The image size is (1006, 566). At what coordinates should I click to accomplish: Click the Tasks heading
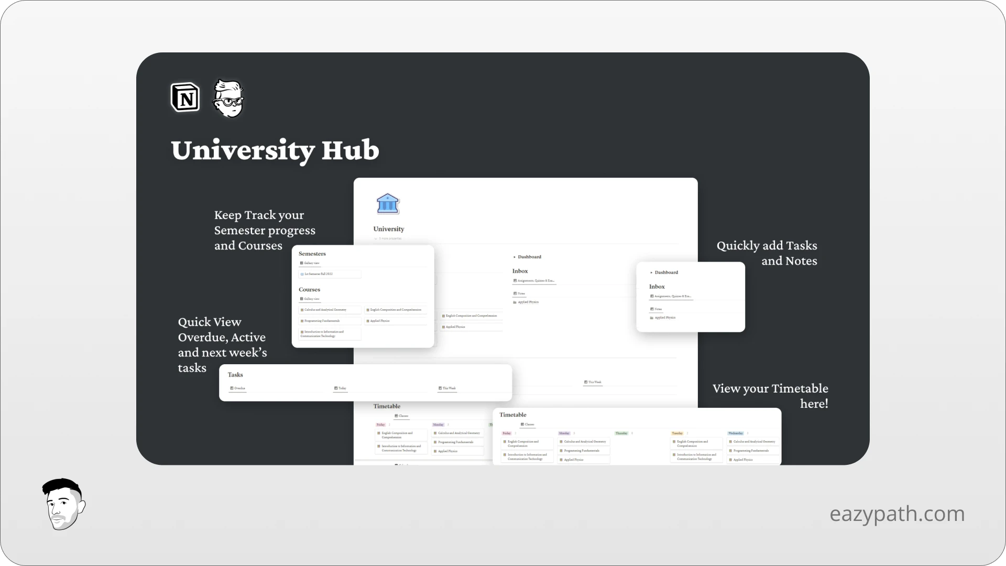pos(235,375)
